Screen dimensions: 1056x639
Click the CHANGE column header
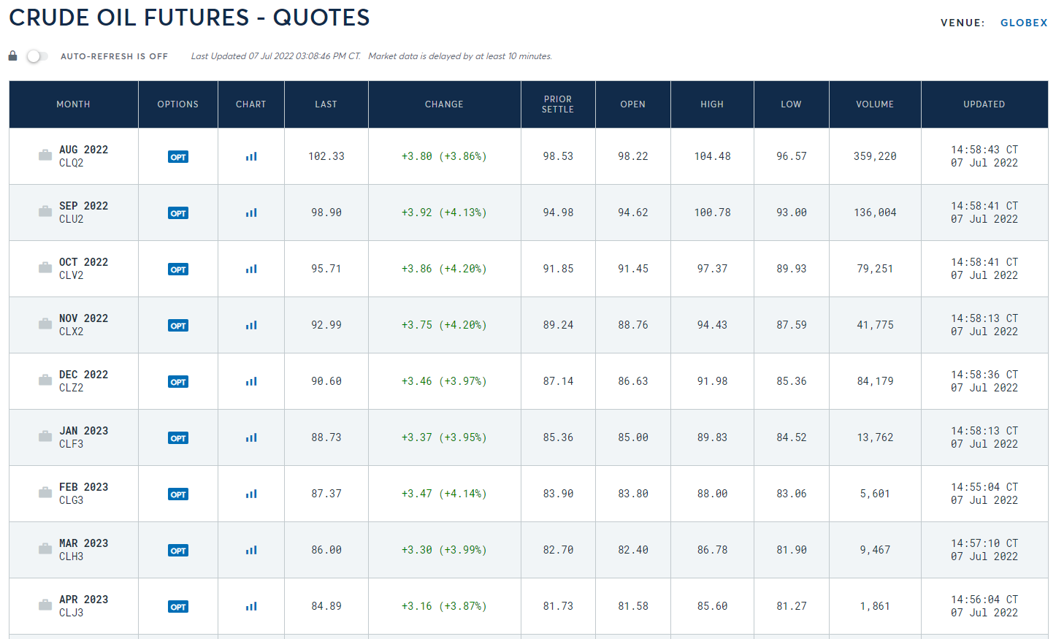(444, 104)
